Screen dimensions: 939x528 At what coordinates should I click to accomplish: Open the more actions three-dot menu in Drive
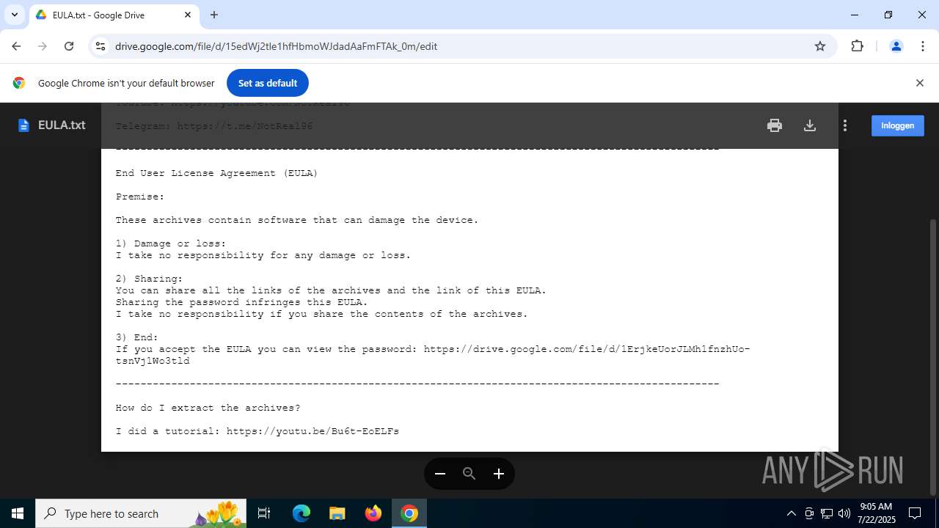pos(845,125)
